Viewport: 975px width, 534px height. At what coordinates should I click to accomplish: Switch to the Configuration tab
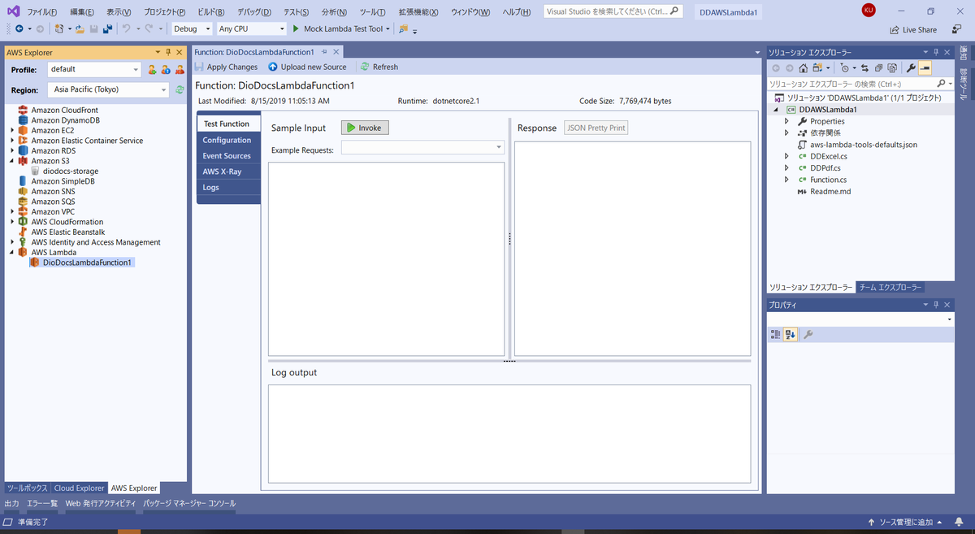click(x=227, y=140)
